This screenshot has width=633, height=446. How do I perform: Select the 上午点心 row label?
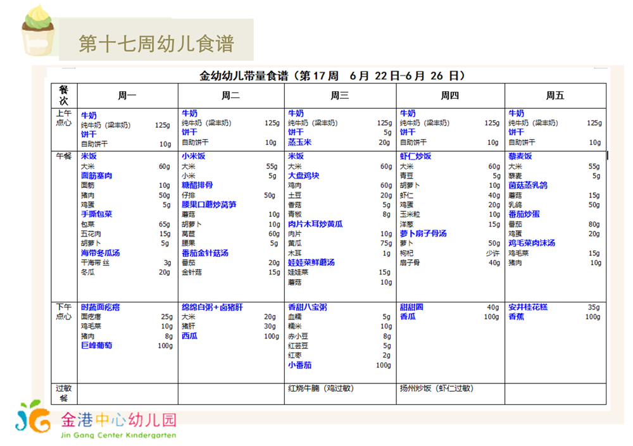pos(64,118)
